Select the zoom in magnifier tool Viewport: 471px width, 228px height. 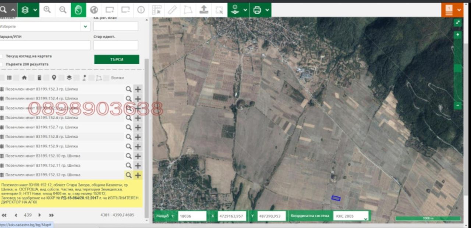47,10
